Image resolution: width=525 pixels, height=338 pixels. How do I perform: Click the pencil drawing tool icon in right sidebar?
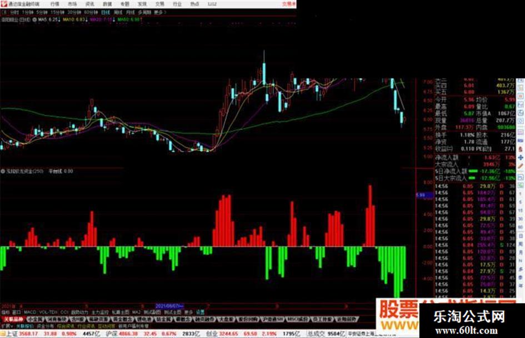pyautogui.click(x=521, y=165)
